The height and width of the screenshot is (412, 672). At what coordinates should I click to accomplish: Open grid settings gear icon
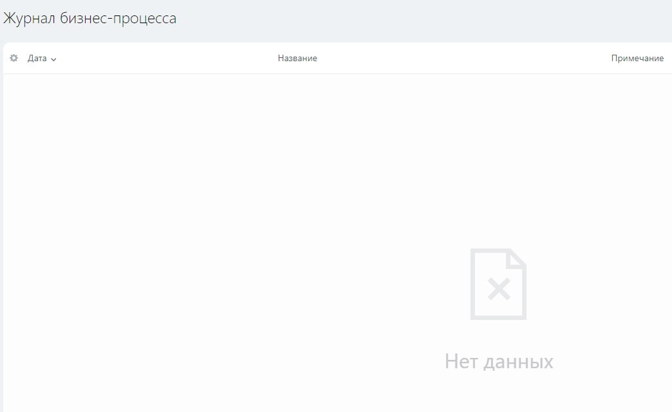click(14, 58)
